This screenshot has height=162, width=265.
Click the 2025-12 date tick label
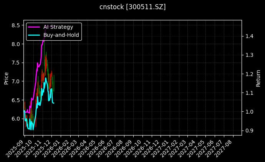(x=42, y=148)
